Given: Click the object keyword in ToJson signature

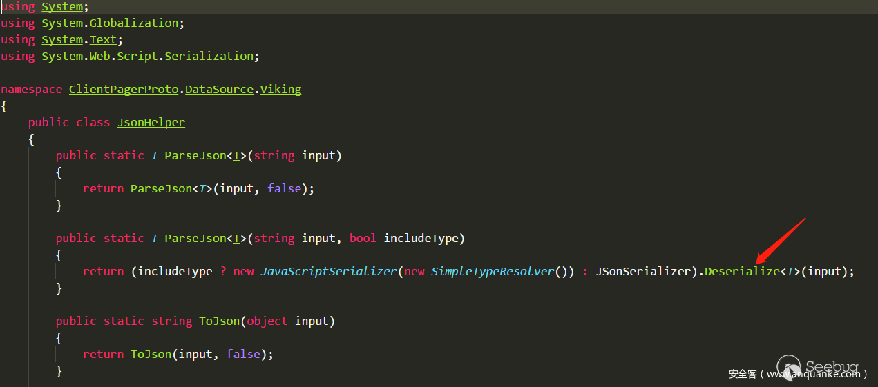Looking at the screenshot, I should (x=267, y=321).
